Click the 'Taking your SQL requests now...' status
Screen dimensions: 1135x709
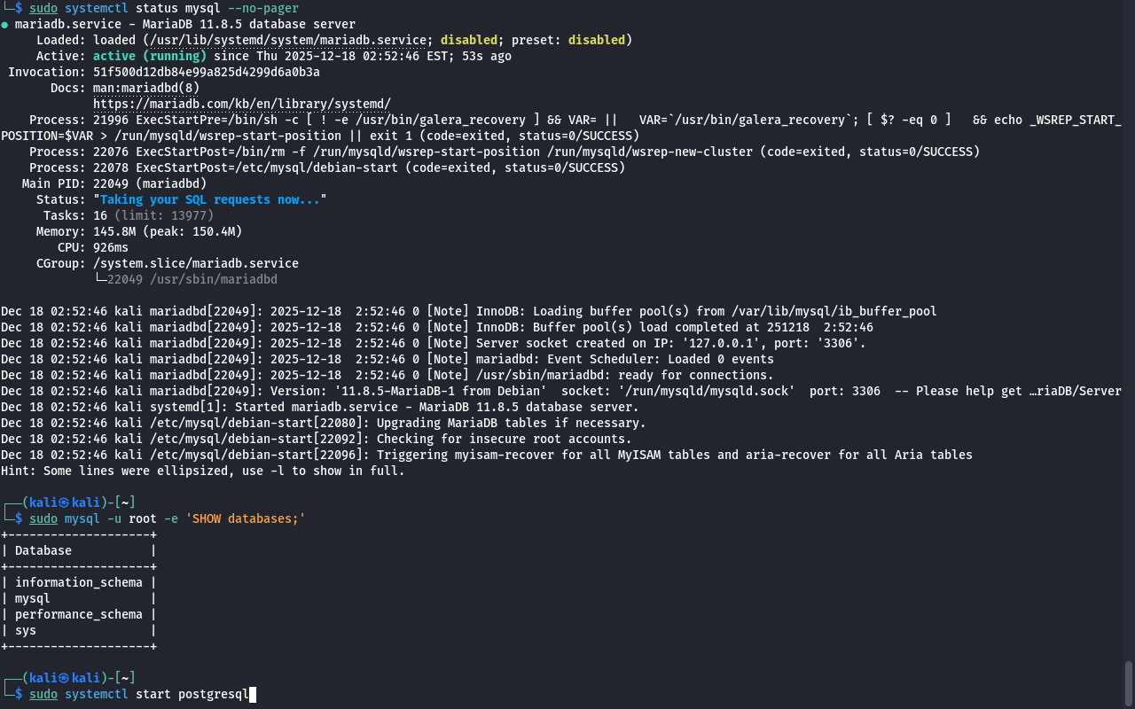tap(209, 199)
